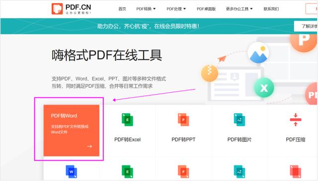The height and width of the screenshot is (181, 318).
Task: Open the 联系我们 contact link
Action: (271, 9)
